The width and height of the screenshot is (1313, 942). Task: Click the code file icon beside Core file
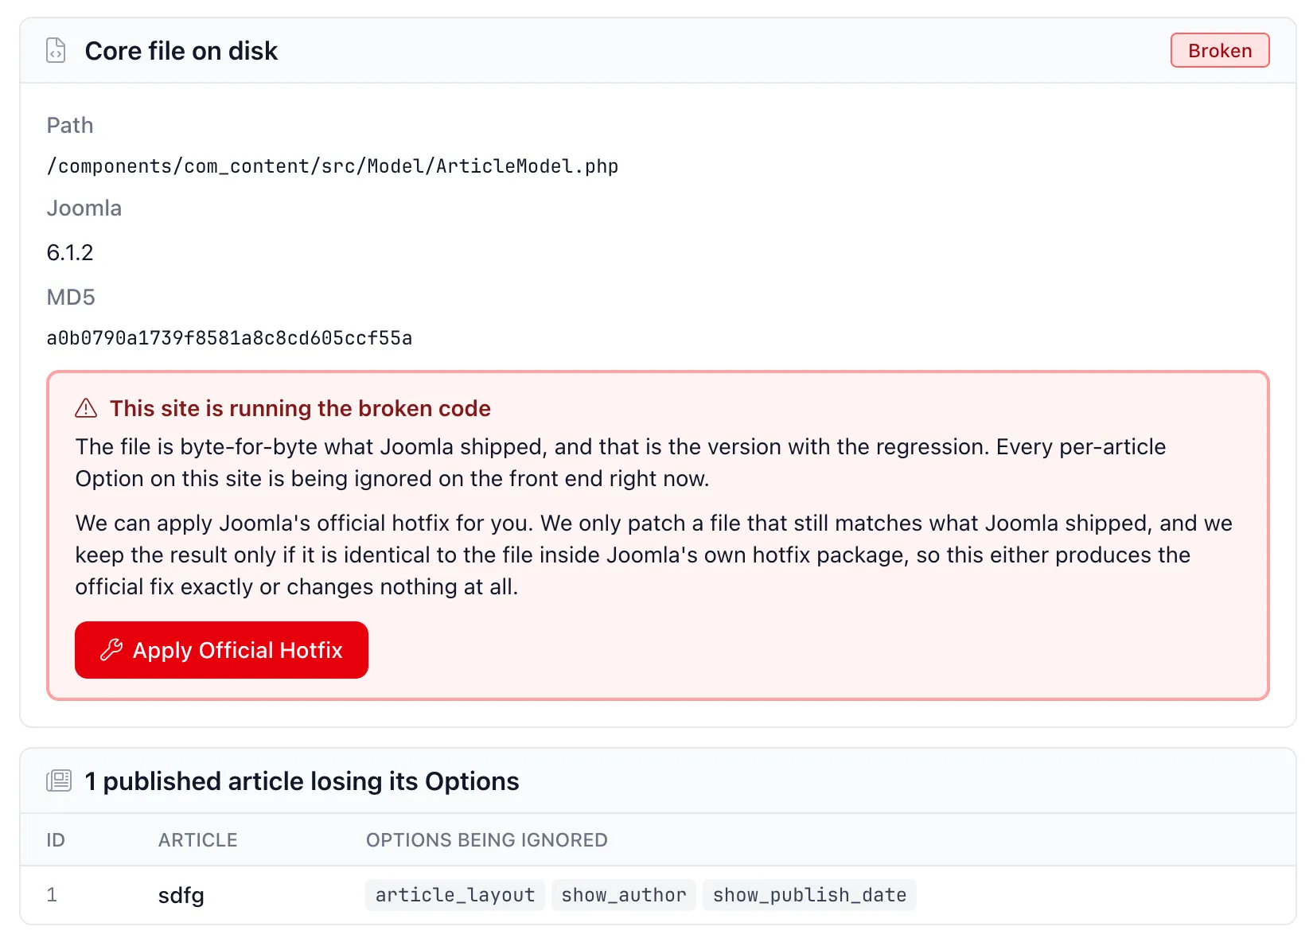click(56, 50)
